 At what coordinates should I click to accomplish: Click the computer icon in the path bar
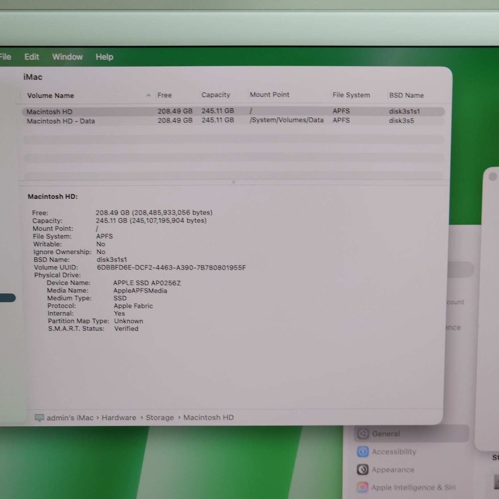click(39, 418)
